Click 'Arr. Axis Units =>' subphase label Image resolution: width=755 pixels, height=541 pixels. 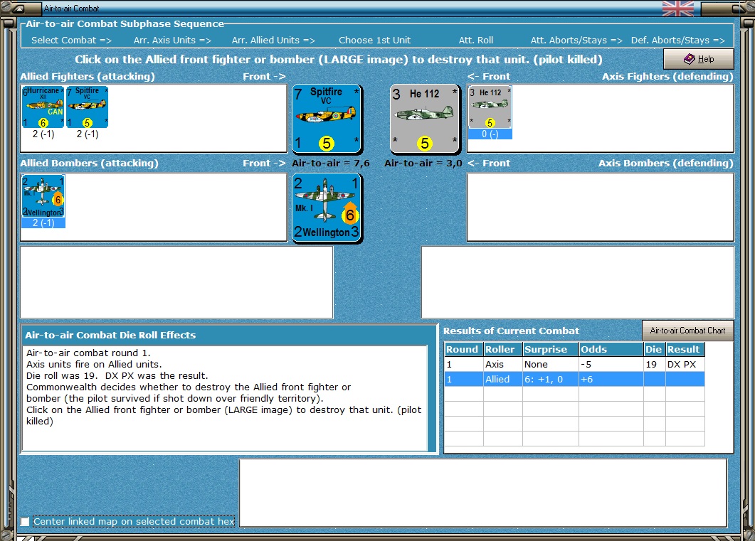click(x=172, y=41)
